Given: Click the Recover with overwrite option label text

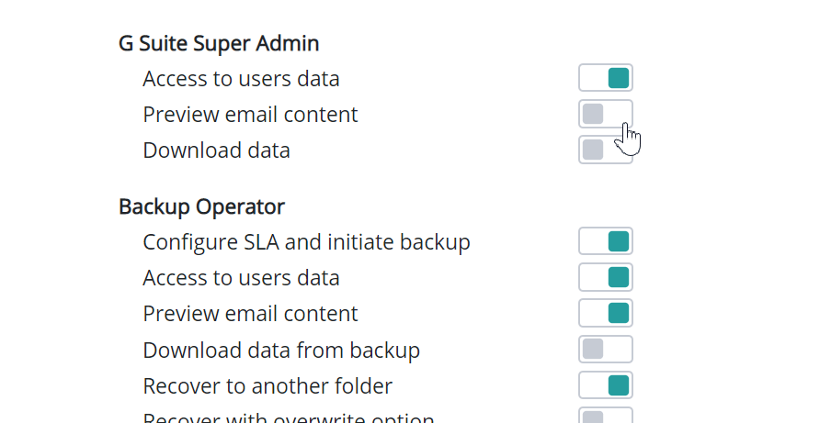Looking at the screenshot, I should pyautogui.click(x=288, y=417).
